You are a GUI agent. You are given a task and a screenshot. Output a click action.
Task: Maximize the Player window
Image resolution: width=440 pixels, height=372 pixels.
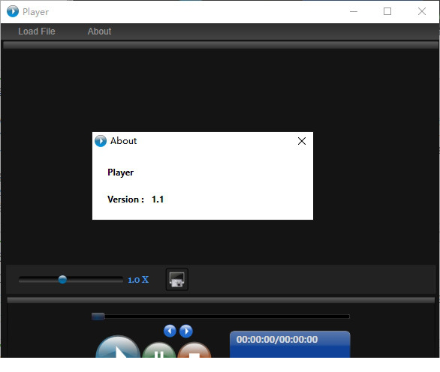(387, 11)
